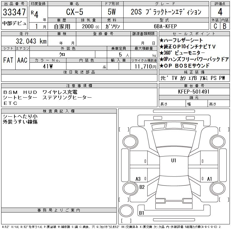
Task: Click the 後日発送部品 header
Action: click(x=79, y=72)
